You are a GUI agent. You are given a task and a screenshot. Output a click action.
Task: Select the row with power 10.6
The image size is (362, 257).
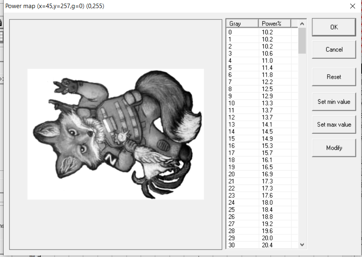pyautogui.click(x=262, y=54)
